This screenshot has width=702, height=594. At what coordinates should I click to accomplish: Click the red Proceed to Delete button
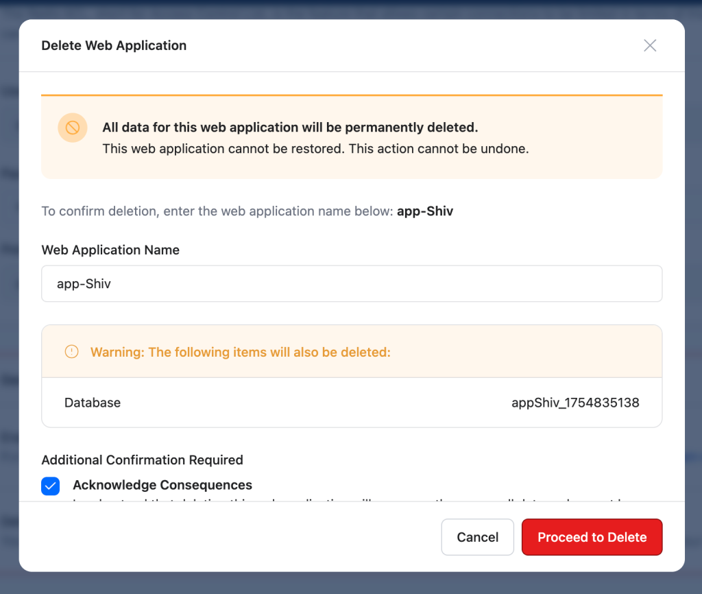pyautogui.click(x=592, y=537)
